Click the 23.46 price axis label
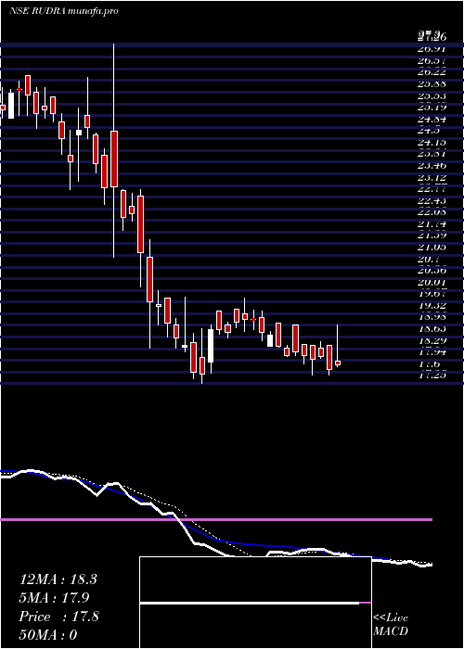 tap(432, 166)
